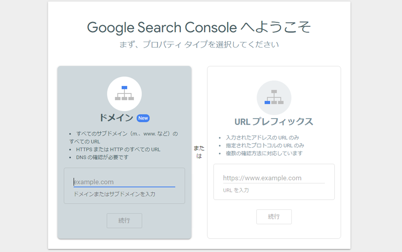The image size is (402, 252).
Task: Click 続行 button under the domain field
Action: (x=124, y=220)
